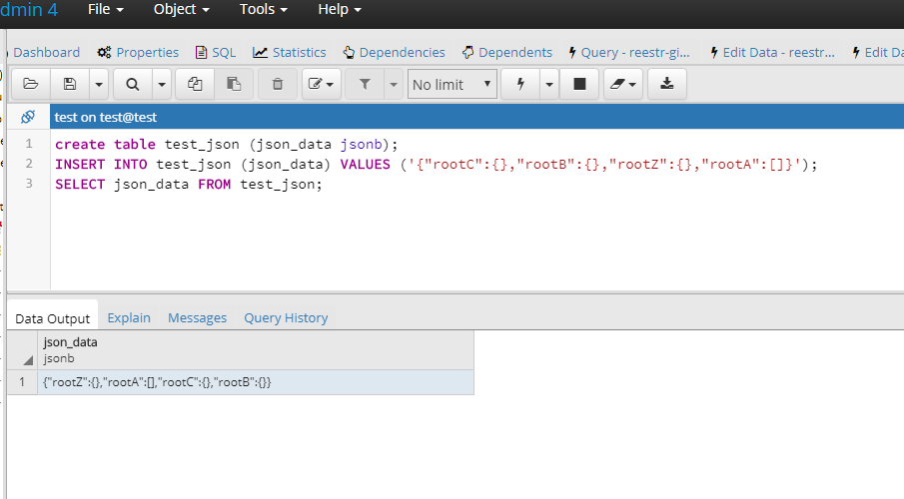This screenshot has height=499, width=904.
Task: Click the Copy icon in toolbar
Action: tap(195, 84)
